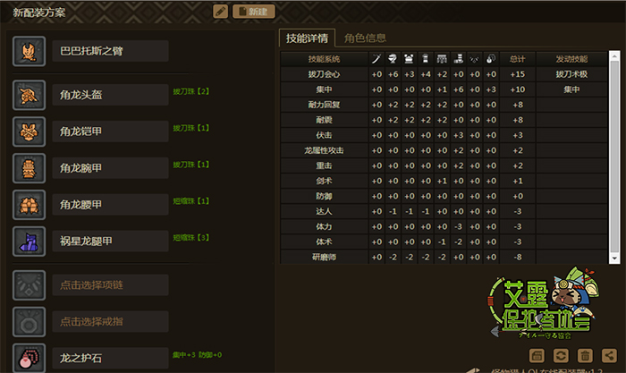Click the skill table vertical scrollbar thumb
The image size is (626, 373).
pos(614,157)
